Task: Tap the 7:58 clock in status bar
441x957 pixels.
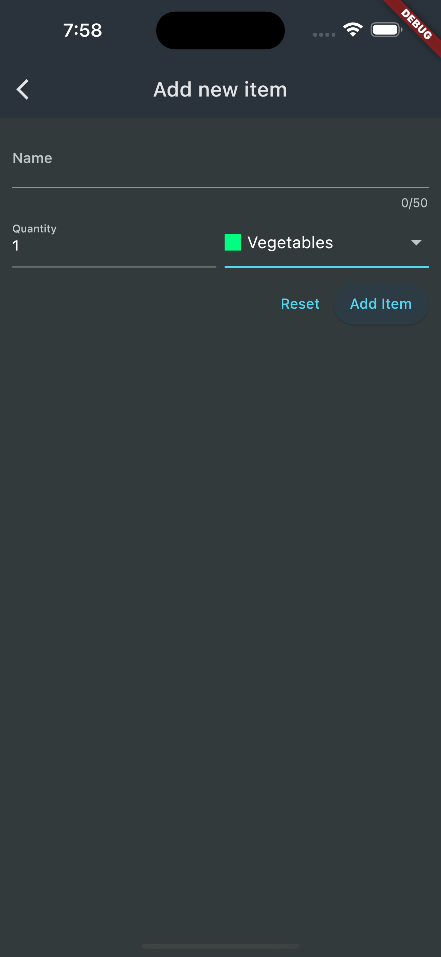Action: tap(82, 30)
